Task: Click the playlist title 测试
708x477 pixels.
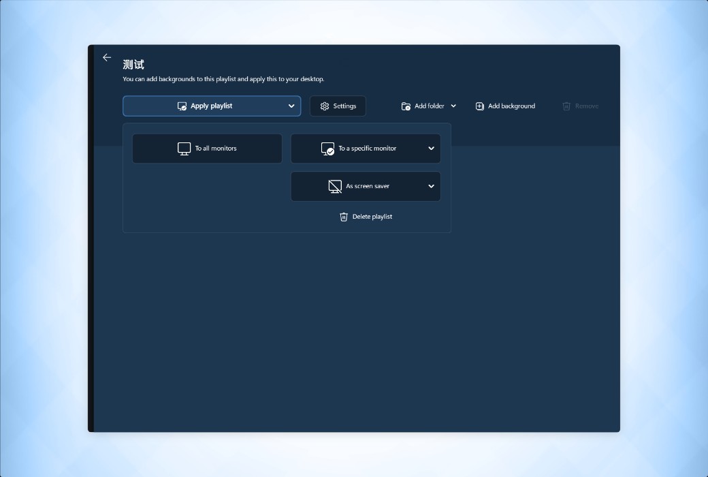Action: (133, 65)
